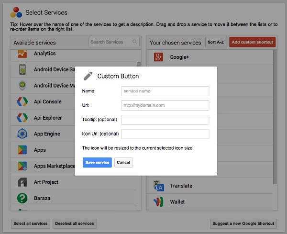This screenshot has width=287, height=234.
Task: Select the Baraza question mark icon
Action: [x=22, y=198]
